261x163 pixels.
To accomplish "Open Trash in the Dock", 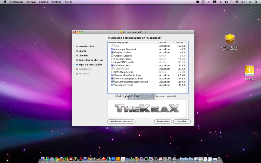I will (219, 159).
